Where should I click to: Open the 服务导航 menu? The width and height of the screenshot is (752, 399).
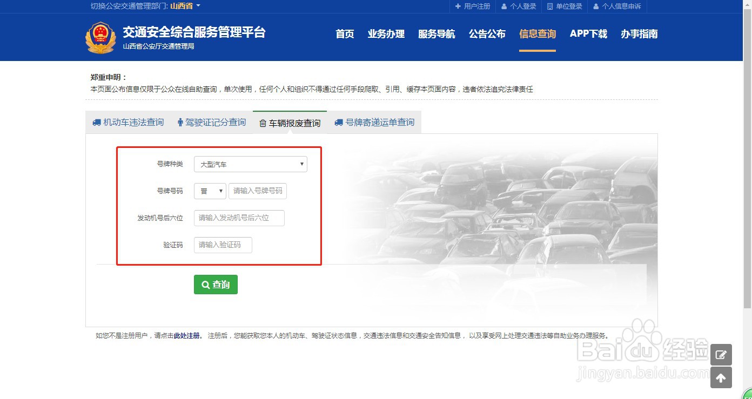pyautogui.click(x=437, y=34)
